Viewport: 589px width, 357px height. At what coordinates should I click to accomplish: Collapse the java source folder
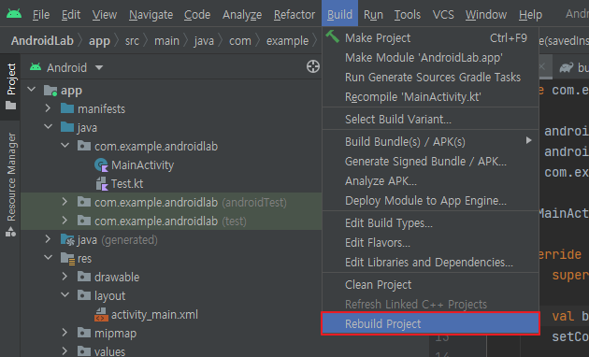[x=48, y=127]
